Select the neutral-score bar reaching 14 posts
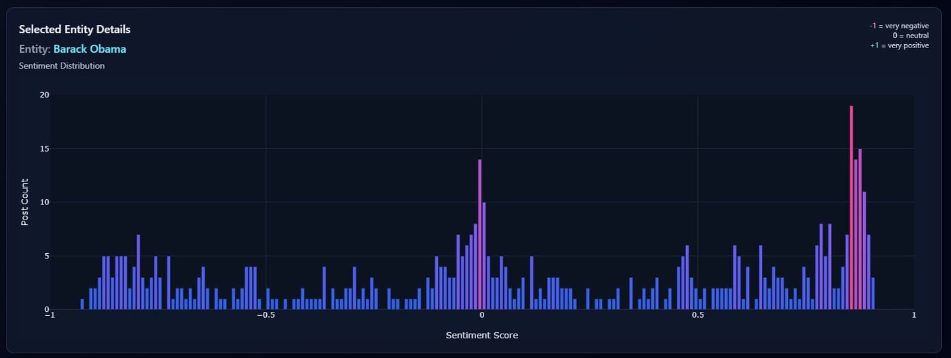This screenshot has height=358, width=951. (480, 235)
